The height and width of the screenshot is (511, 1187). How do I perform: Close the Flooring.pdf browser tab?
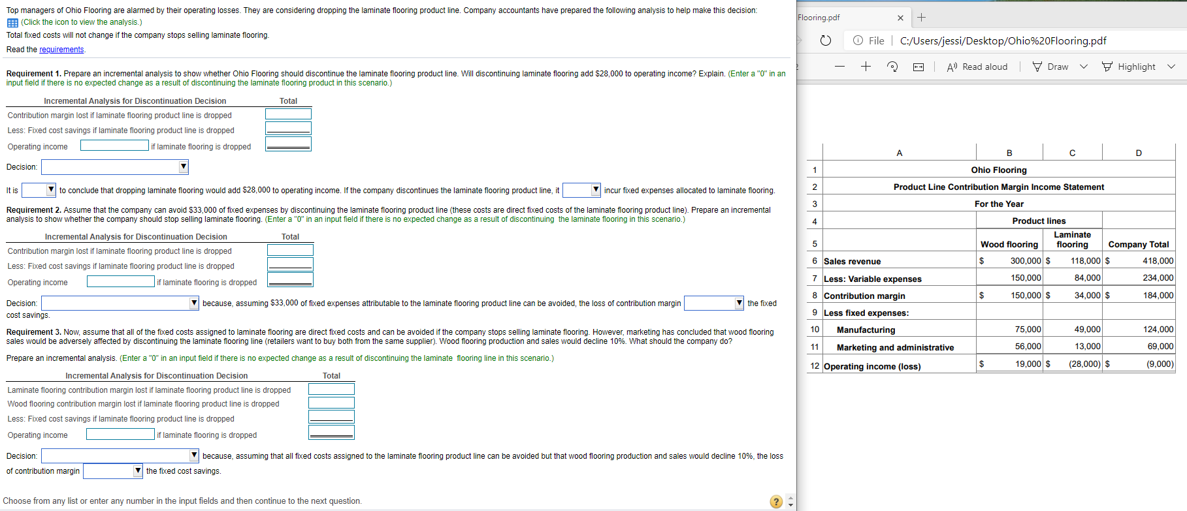(900, 18)
